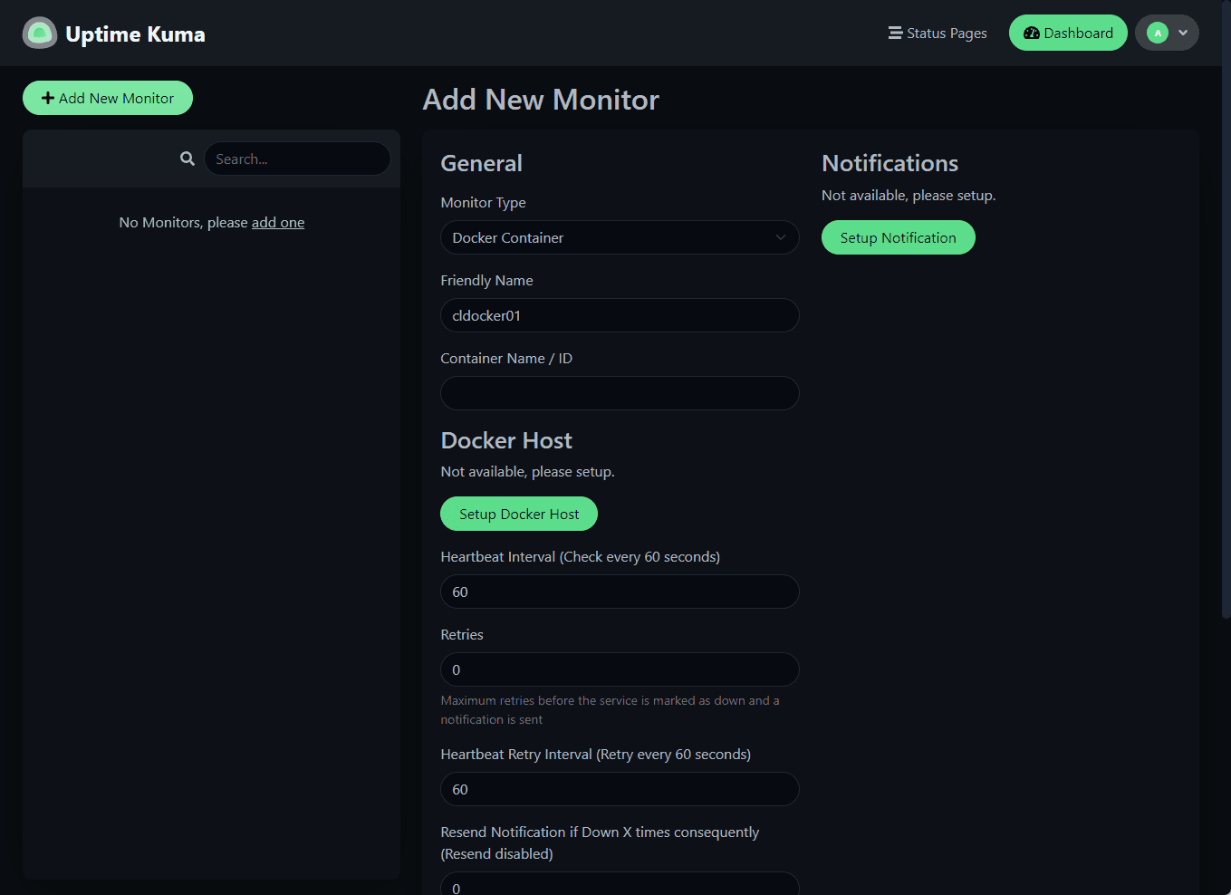The image size is (1231, 895).
Task: Click the "Add New Monitor" page heading
Action: click(541, 100)
